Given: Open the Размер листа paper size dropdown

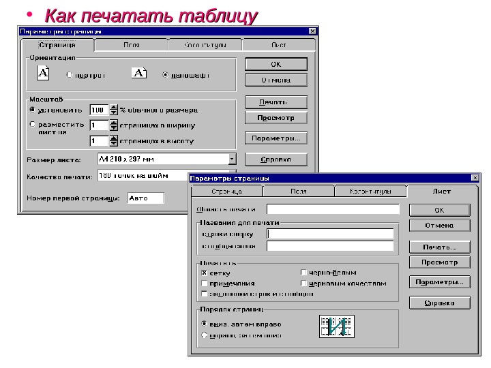Looking at the screenshot, I should tap(232, 159).
